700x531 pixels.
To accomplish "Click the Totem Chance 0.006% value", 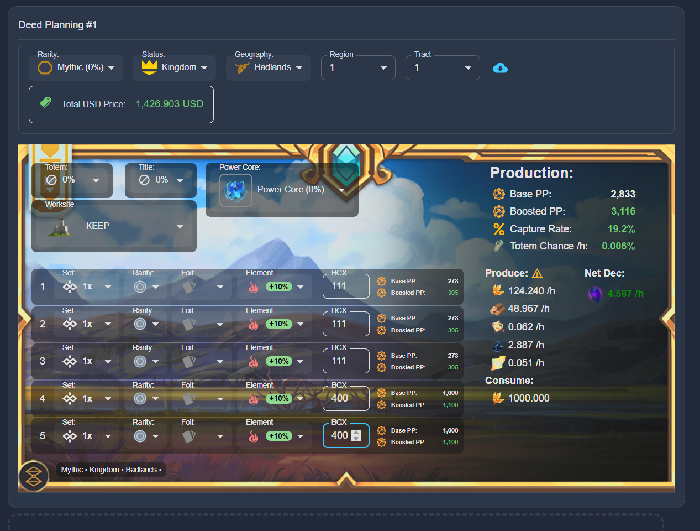I will click(x=618, y=246).
